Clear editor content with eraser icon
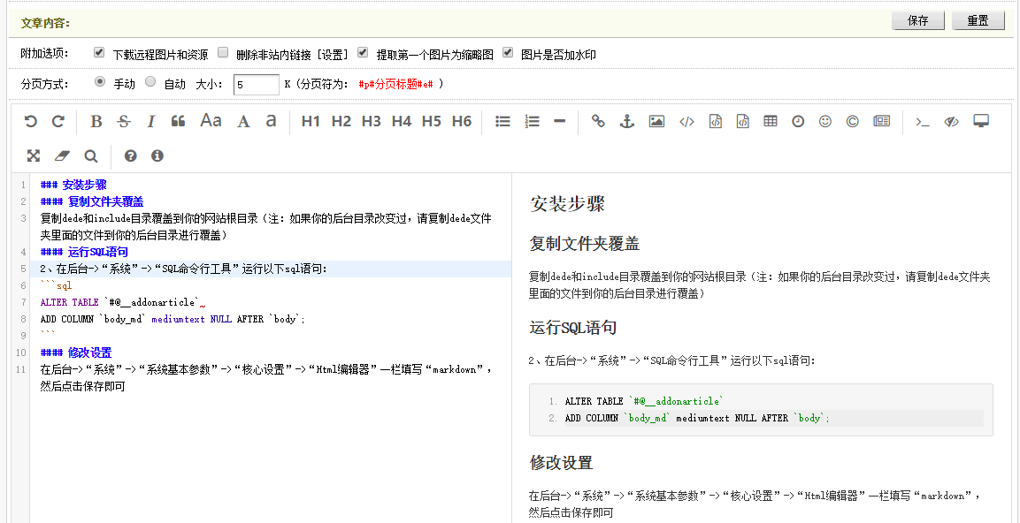 [x=62, y=155]
